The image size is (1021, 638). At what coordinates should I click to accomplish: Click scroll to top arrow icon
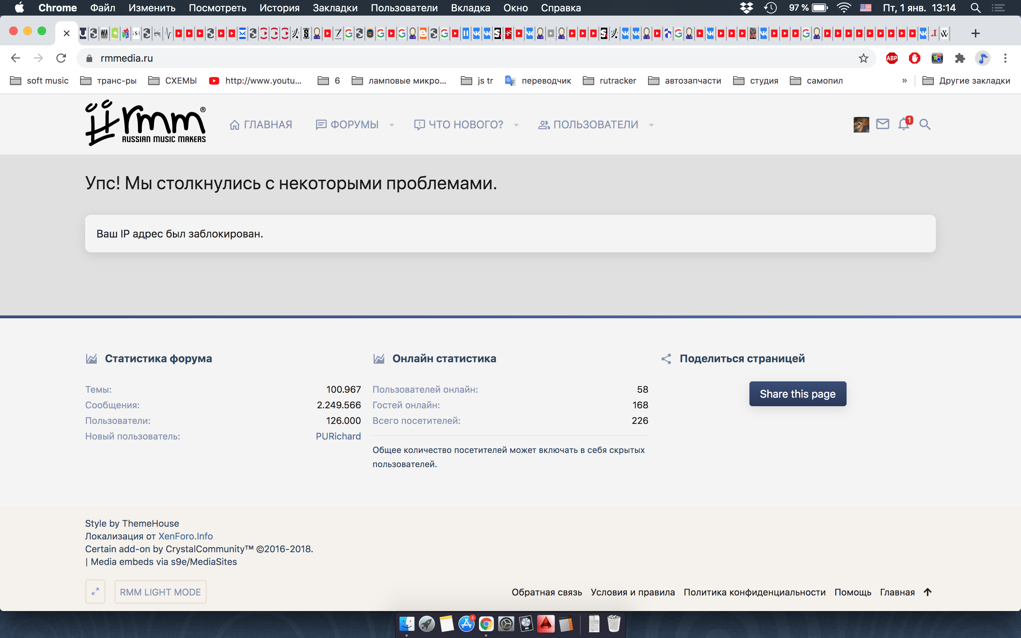click(927, 592)
